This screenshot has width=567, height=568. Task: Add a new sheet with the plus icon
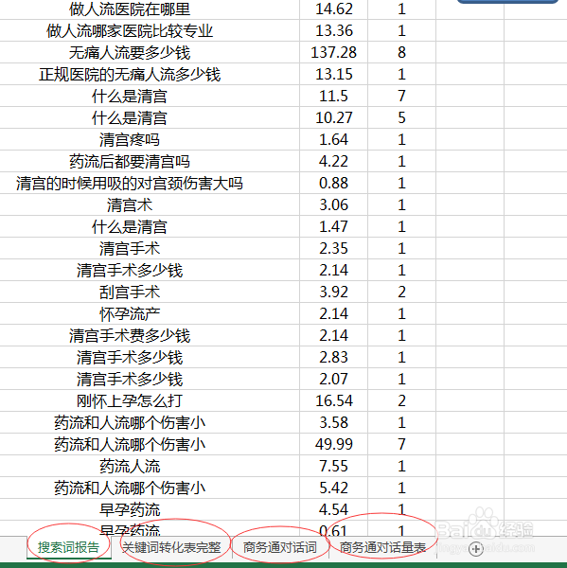(476, 548)
